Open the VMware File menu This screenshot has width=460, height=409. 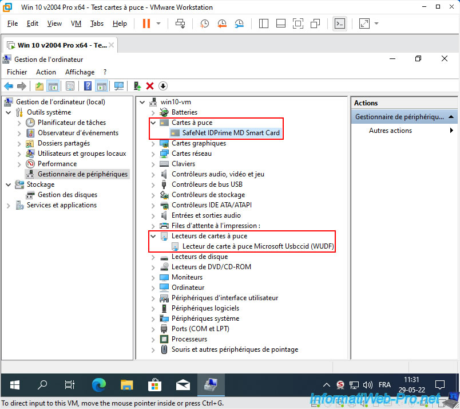(x=13, y=23)
